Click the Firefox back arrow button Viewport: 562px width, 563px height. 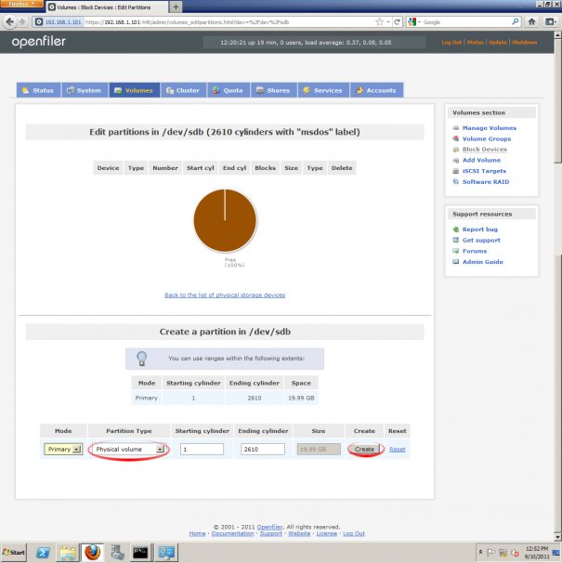[x=9, y=22]
